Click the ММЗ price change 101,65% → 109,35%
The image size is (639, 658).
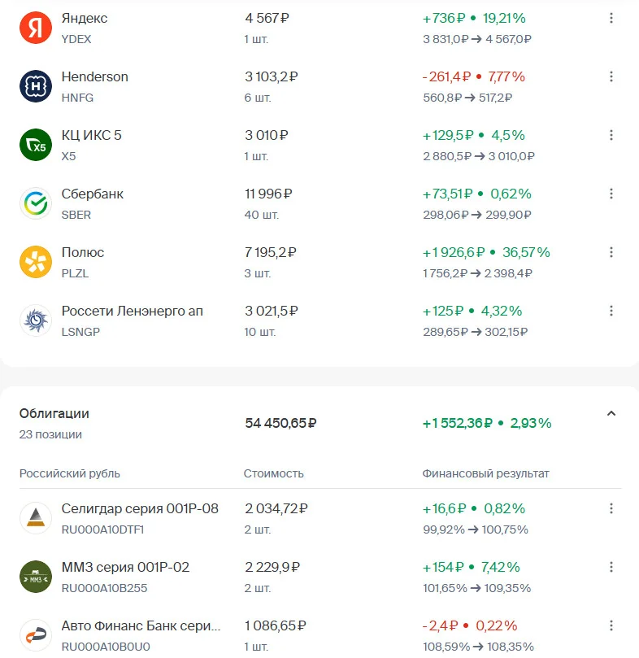click(476, 588)
